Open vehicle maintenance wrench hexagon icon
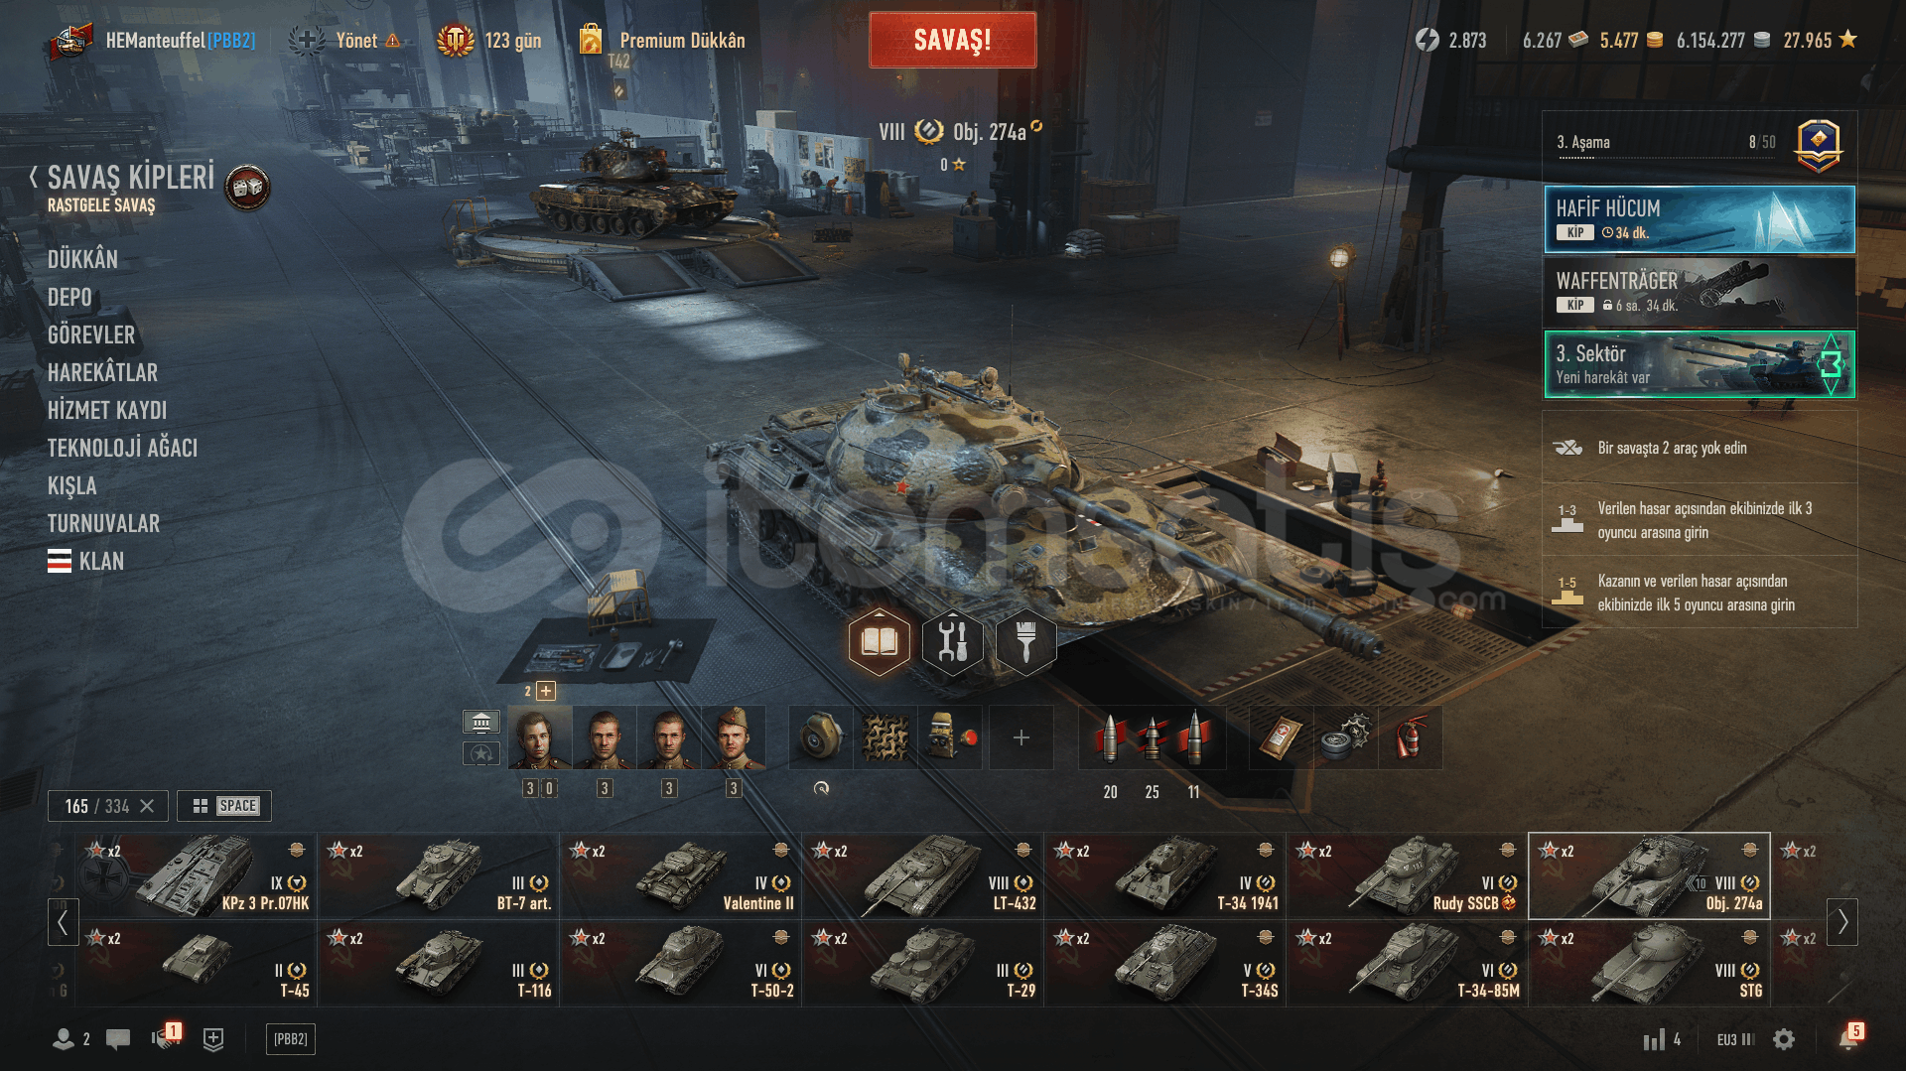The width and height of the screenshot is (1906, 1071). [x=952, y=642]
